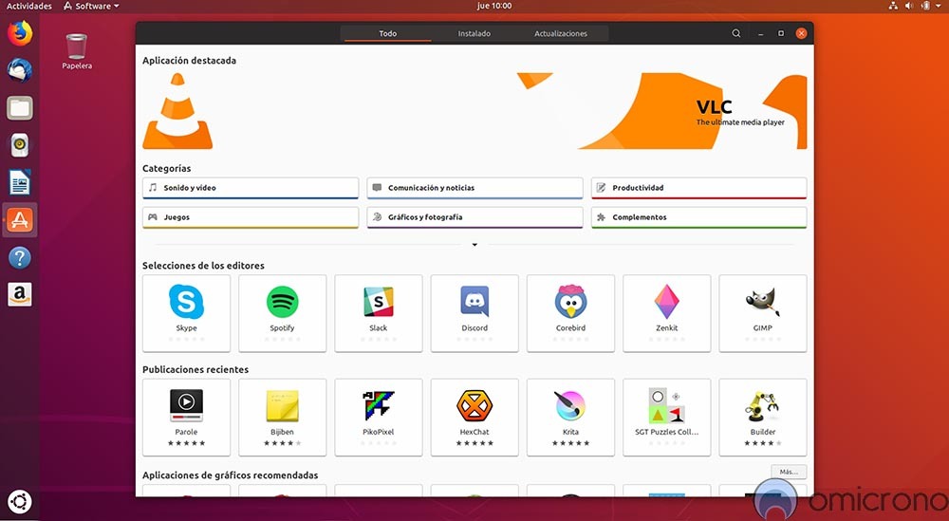Select Ubuntu Software icon in dock

coord(20,220)
